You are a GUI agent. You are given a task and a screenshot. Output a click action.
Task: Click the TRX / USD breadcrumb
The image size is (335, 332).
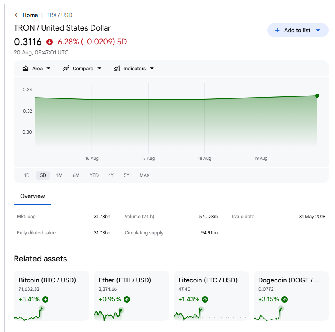click(x=59, y=15)
